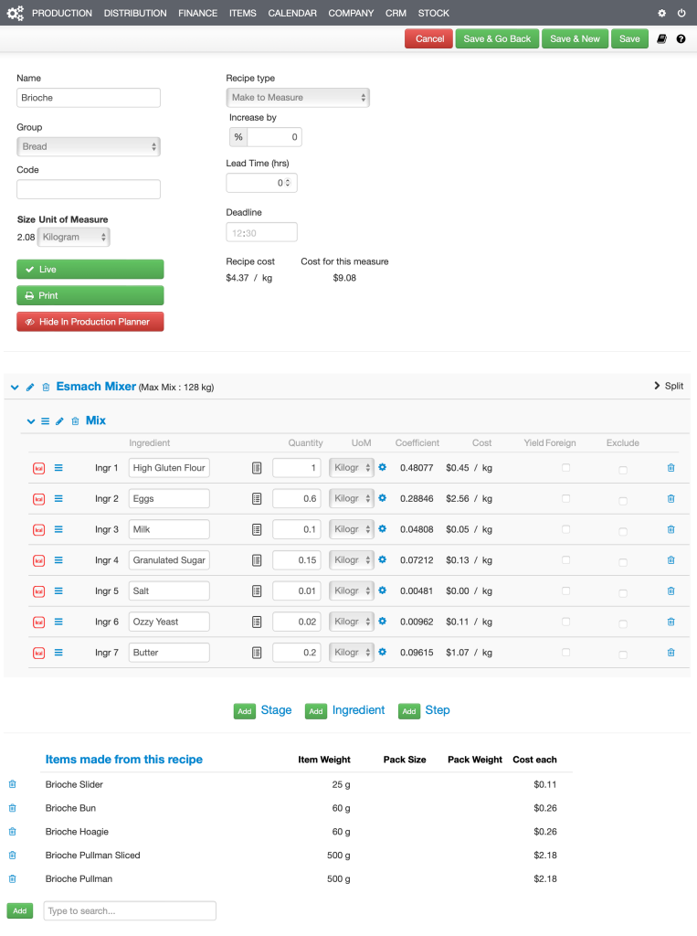
Task: Click Save & Go Back button
Action: click(x=497, y=38)
